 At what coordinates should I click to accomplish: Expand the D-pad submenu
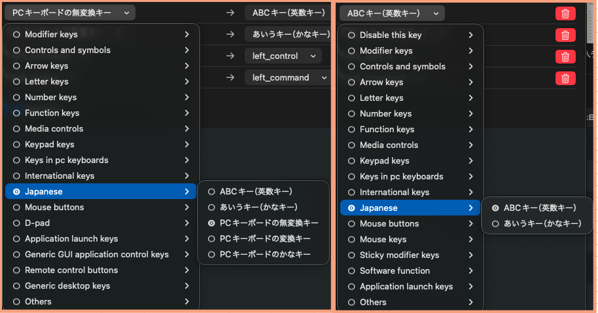[37, 223]
